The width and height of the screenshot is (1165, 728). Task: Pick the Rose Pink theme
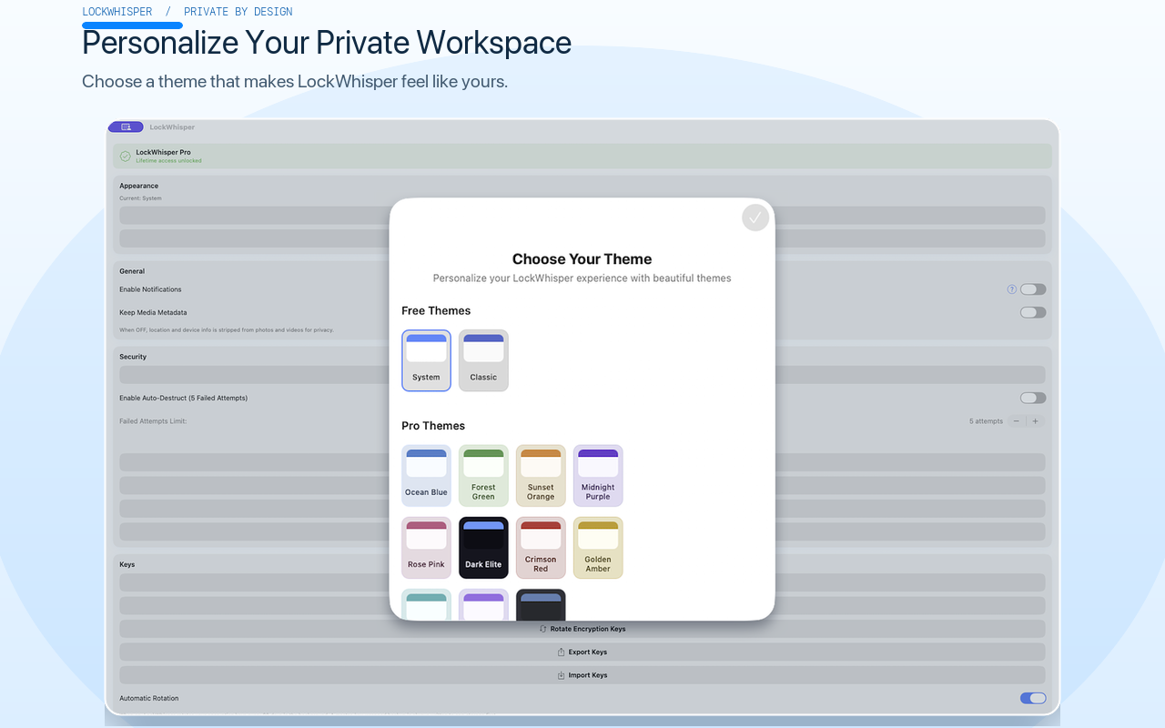tap(426, 548)
